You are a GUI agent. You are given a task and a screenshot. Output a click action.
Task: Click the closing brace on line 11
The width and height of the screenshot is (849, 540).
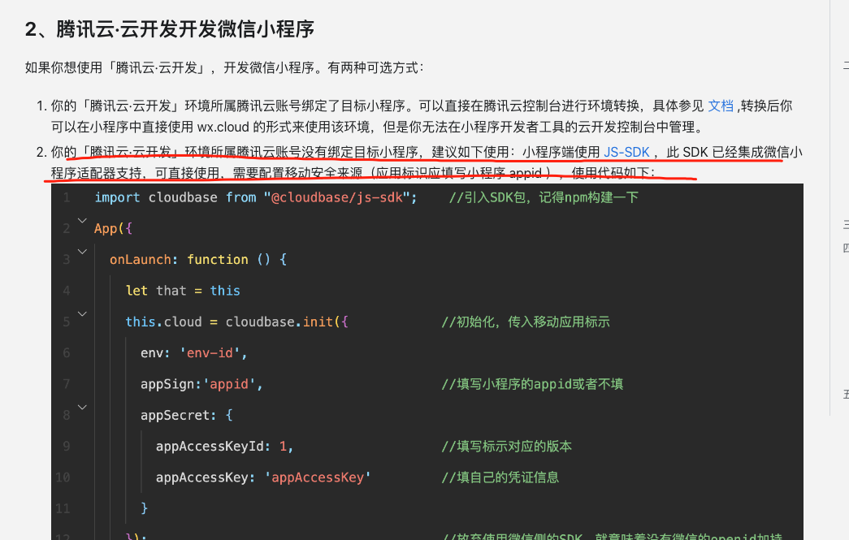pos(144,508)
